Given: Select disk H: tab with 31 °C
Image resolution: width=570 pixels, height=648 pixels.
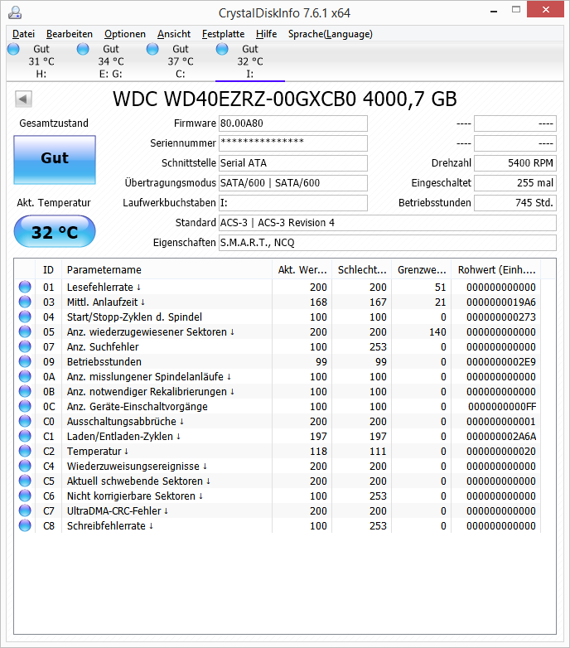Looking at the screenshot, I should 41,61.
